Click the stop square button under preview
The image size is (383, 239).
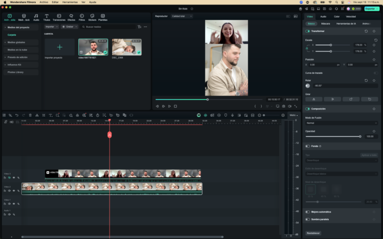pyautogui.click(x=176, y=106)
